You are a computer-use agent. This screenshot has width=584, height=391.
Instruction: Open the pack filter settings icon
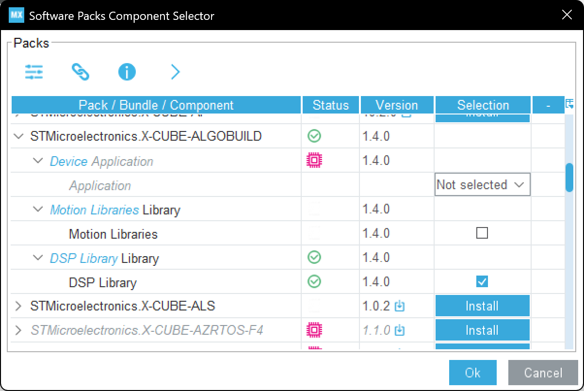[x=34, y=72]
